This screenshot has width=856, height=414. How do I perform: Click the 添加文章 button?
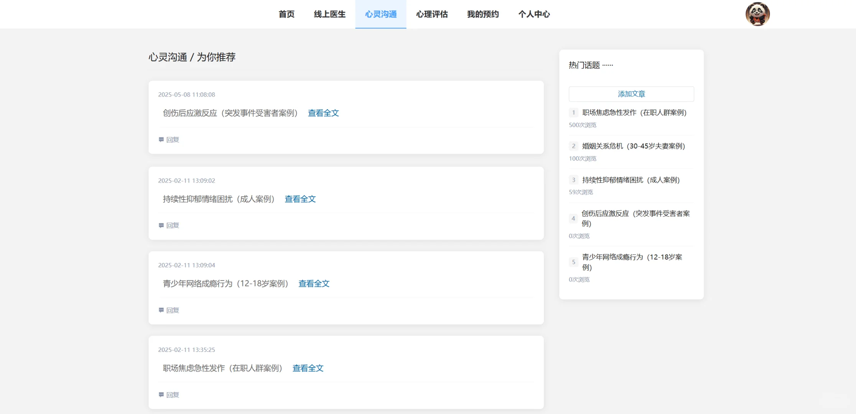(x=631, y=94)
